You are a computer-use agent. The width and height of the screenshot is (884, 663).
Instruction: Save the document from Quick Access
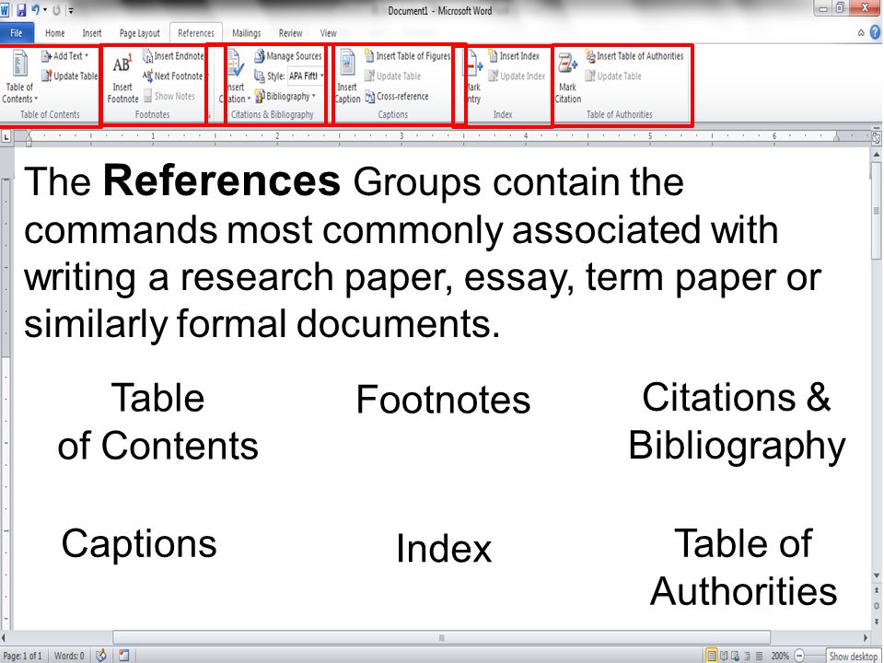pyautogui.click(x=21, y=9)
